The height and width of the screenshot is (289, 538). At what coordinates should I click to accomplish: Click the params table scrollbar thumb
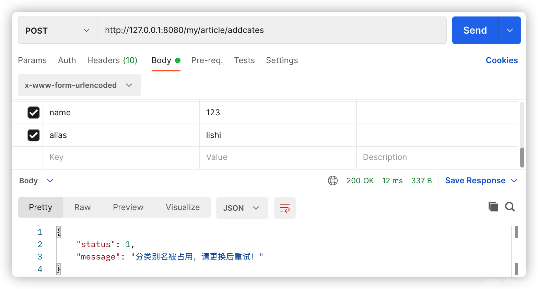pyautogui.click(x=522, y=158)
